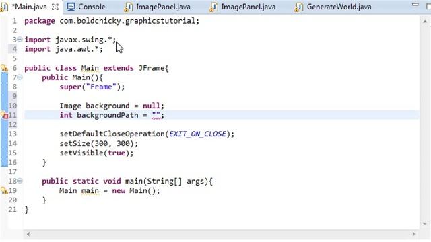Click the super keyword on line 8
This screenshot has height=242, width=431.
click(x=70, y=87)
